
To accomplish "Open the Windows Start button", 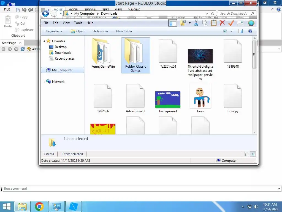I will point(7,206).
